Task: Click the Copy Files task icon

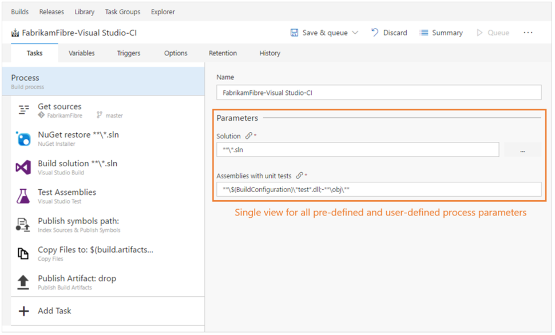Action: coord(23,253)
